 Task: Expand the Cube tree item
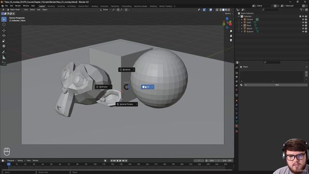(242, 23)
